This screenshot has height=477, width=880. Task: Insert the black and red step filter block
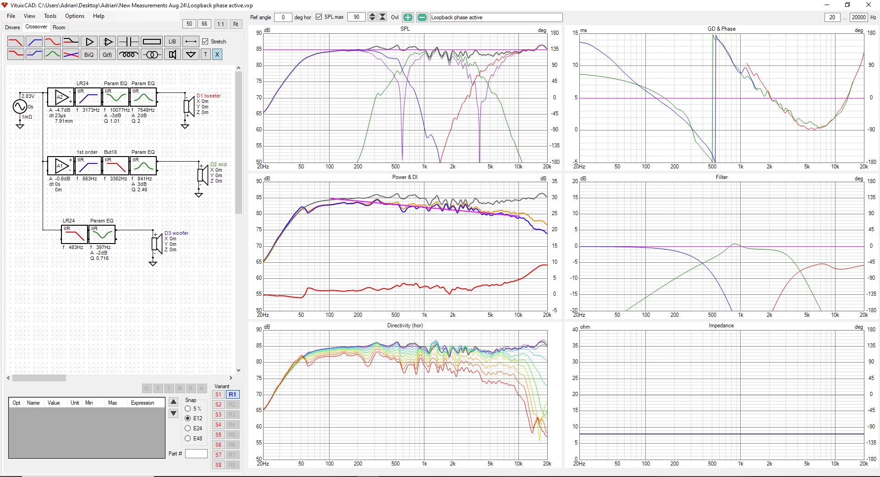coord(71,42)
